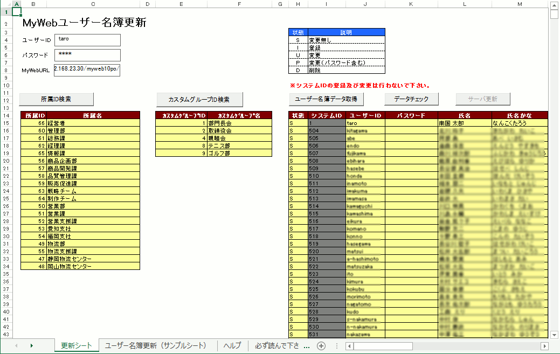Viewport: 560px width, 354px height.
Task: Click the ユーザー名簿データ取得 button
Action: (326, 99)
